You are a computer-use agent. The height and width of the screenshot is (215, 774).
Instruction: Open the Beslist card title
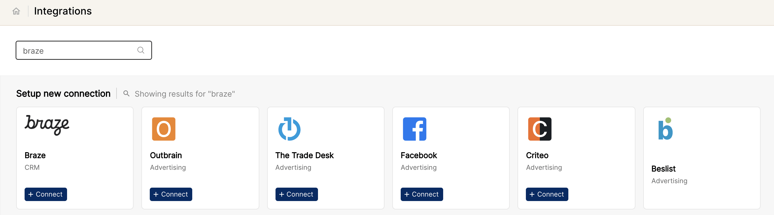663,169
